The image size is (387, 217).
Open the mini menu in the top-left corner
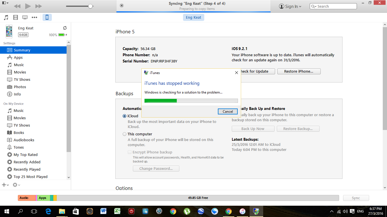5,3
